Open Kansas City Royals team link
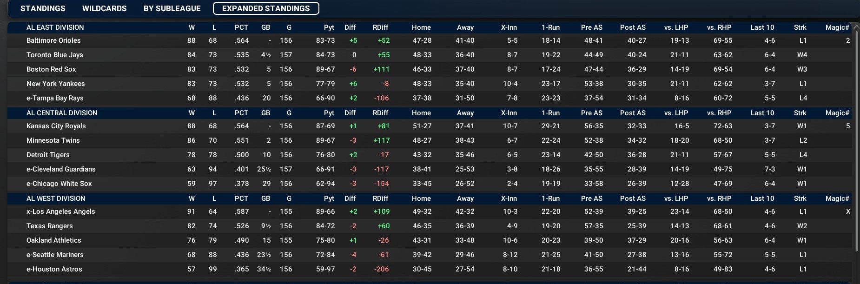The height and width of the screenshot is (284, 860). [56, 126]
